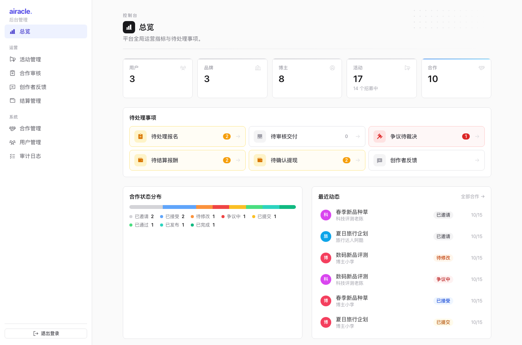Click the arrow on 创作者反馈 card
Image resolution: width=522 pixels, height=345 pixels.
tap(477, 160)
